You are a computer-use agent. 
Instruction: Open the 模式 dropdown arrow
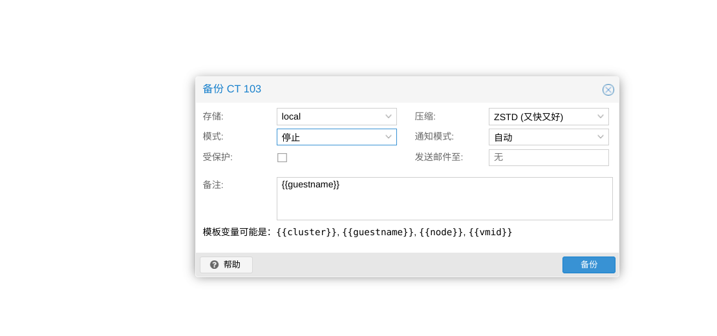[389, 137]
